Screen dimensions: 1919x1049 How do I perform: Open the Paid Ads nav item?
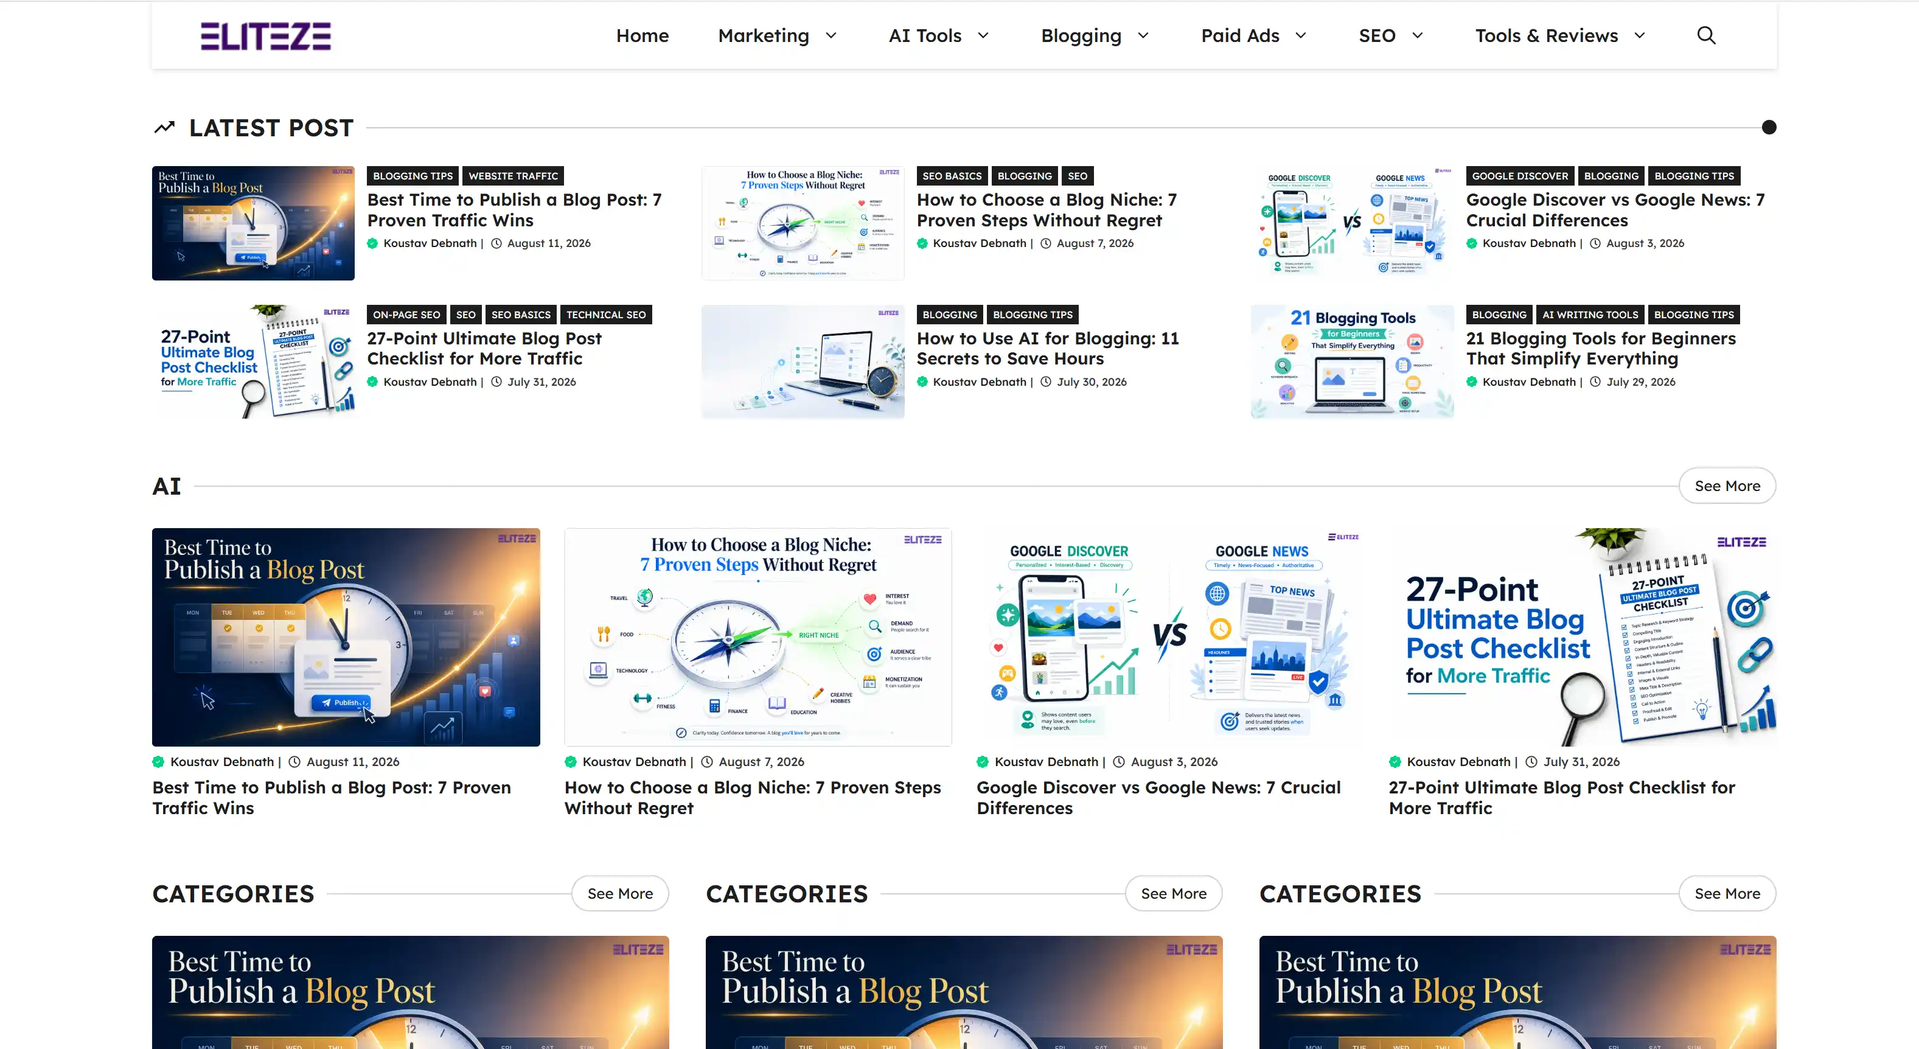1239,36
